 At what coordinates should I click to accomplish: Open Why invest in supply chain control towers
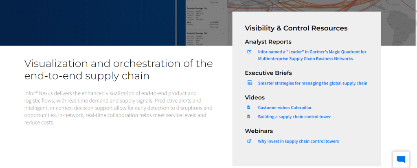pos(298,141)
